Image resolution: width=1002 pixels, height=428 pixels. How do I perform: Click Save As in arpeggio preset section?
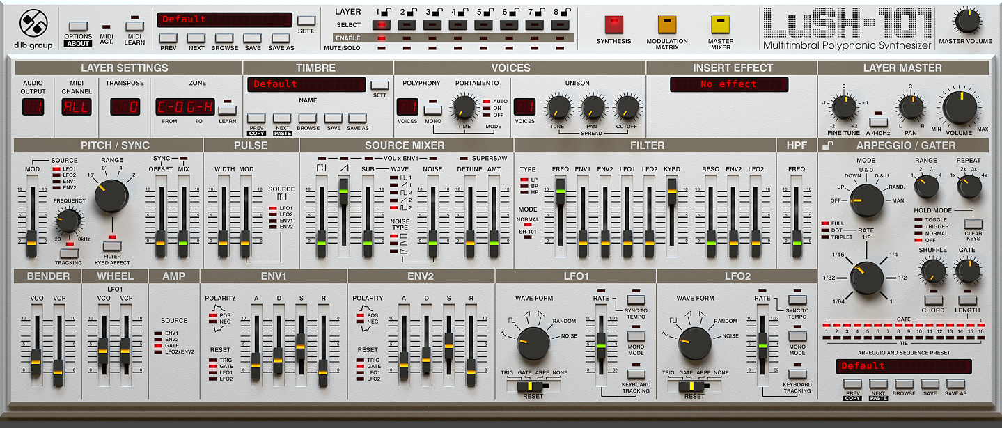point(955,383)
